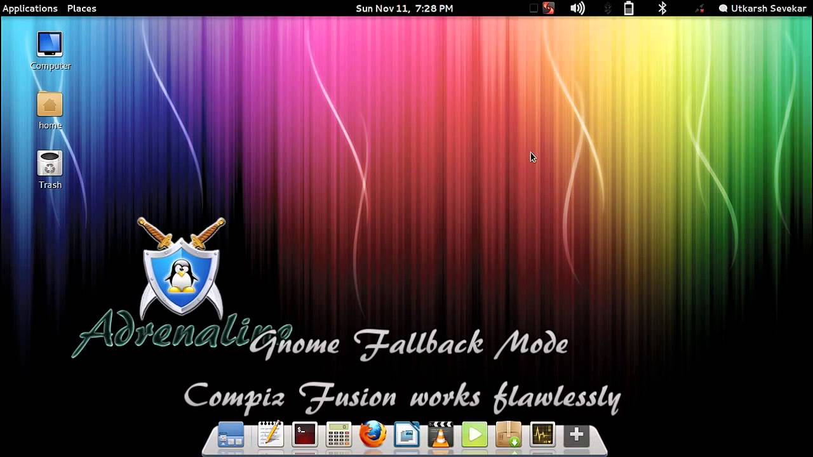Launch the text editor from the dock
This screenshot has width=813, height=457.
pyautogui.click(x=270, y=435)
